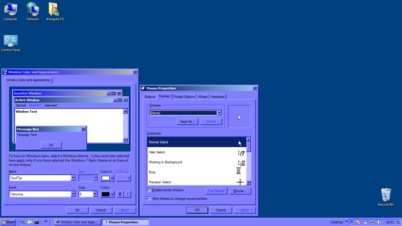Click OK in Mouse Properties
The image size is (402, 226).
197,210
